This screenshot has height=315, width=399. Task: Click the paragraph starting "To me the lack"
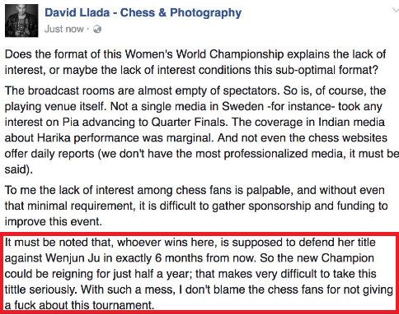196,206
